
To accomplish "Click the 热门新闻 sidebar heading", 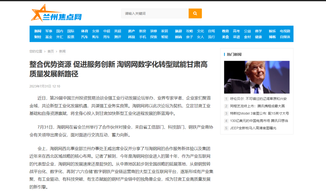I will 234,54.
